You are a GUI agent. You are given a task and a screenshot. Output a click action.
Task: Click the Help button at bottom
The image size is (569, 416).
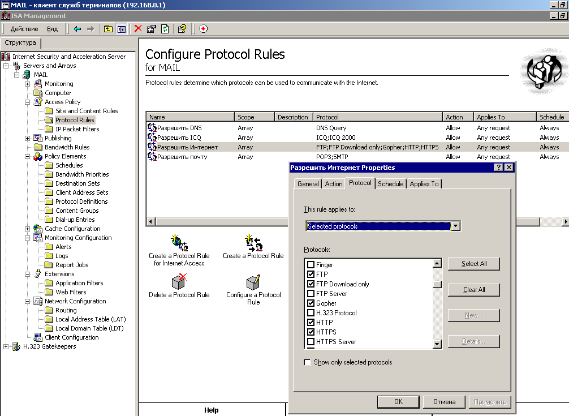click(211, 410)
